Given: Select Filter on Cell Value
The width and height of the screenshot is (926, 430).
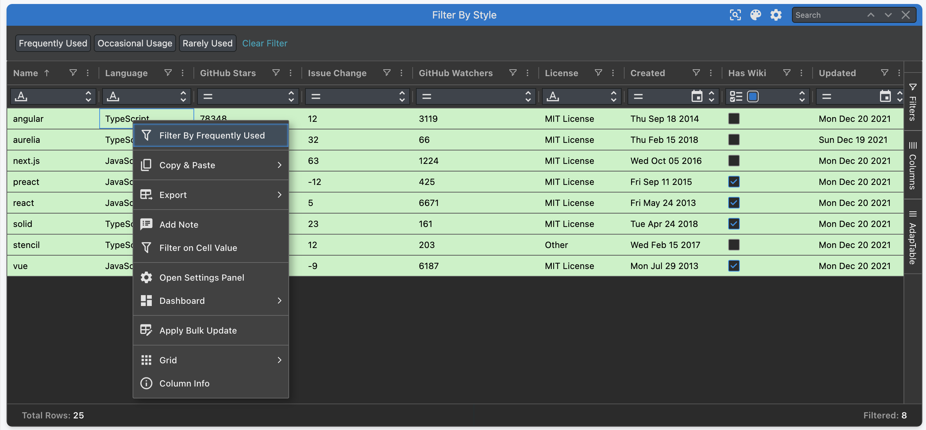Looking at the screenshot, I should click(x=211, y=248).
